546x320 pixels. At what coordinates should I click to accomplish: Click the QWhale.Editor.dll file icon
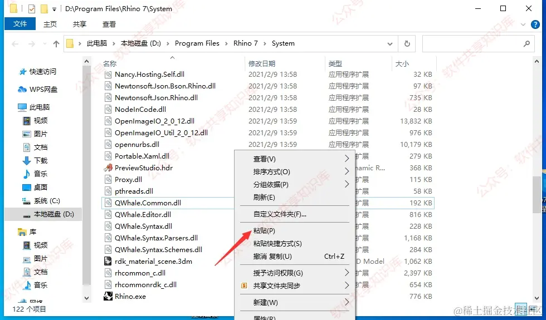pos(108,215)
